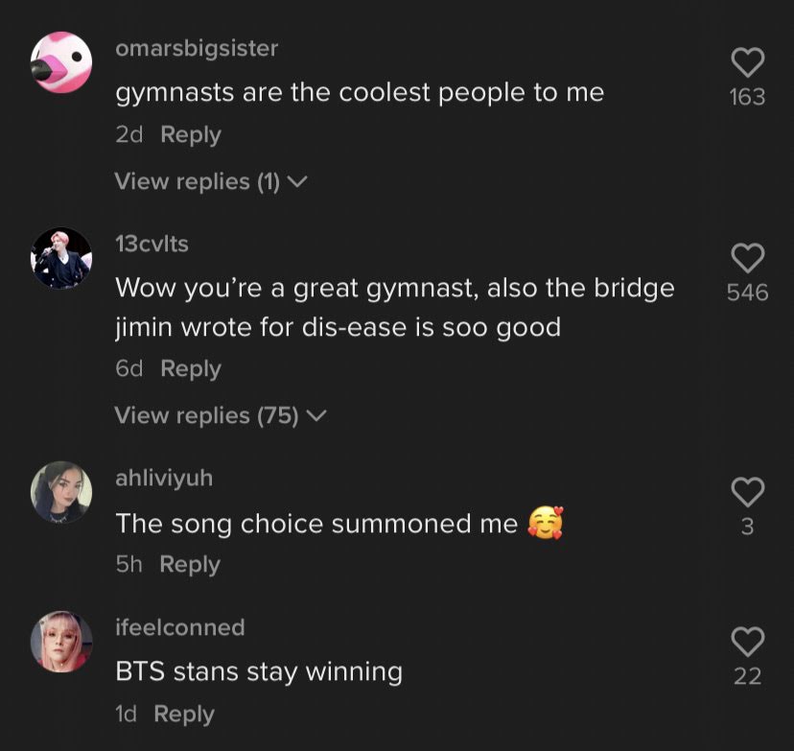Expand View replies (1) under omarsbigsister
794x751 pixels.
[211, 181]
